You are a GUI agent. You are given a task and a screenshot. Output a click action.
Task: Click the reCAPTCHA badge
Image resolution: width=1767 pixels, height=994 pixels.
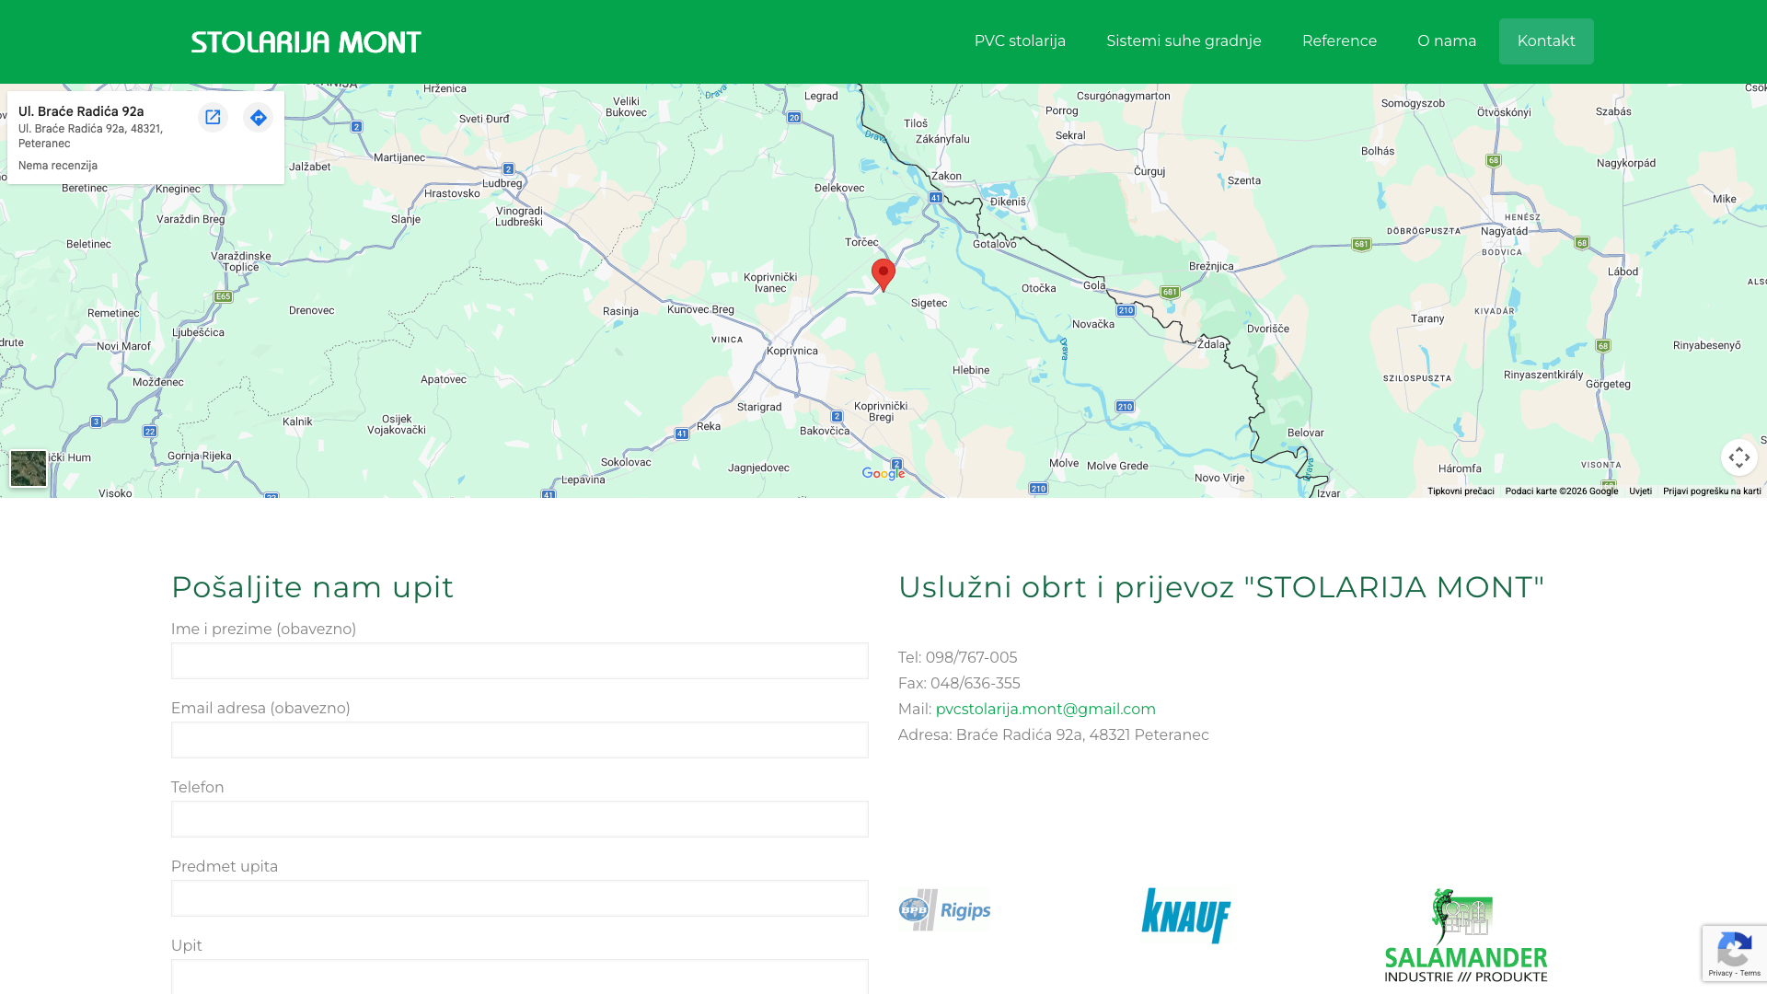(1734, 954)
